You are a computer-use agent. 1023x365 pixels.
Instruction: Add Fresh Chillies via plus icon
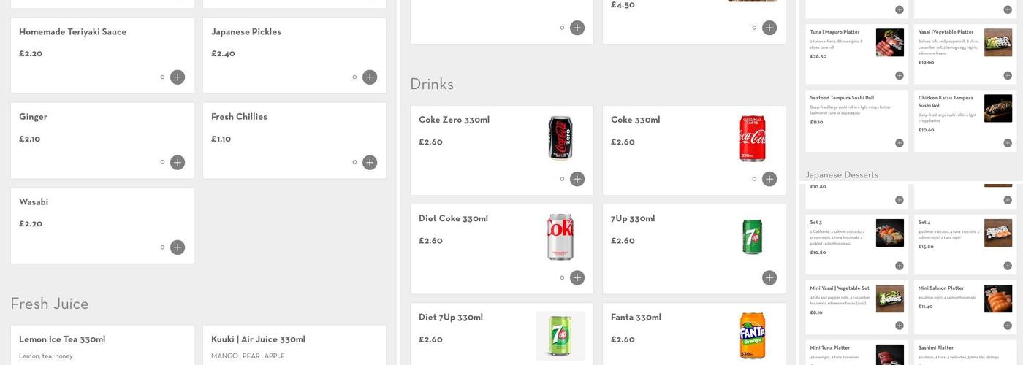click(x=370, y=162)
